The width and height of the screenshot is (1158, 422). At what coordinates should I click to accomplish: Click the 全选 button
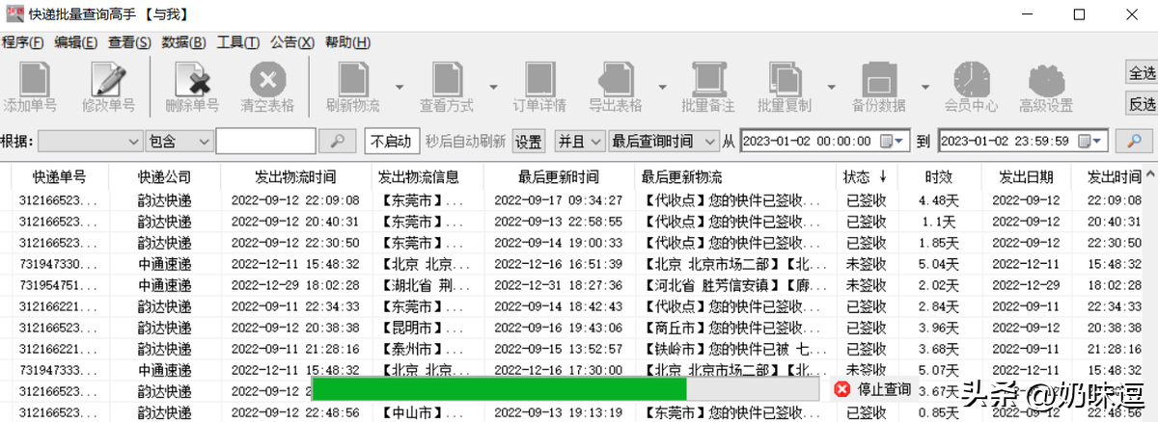(x=1143, y=73)
